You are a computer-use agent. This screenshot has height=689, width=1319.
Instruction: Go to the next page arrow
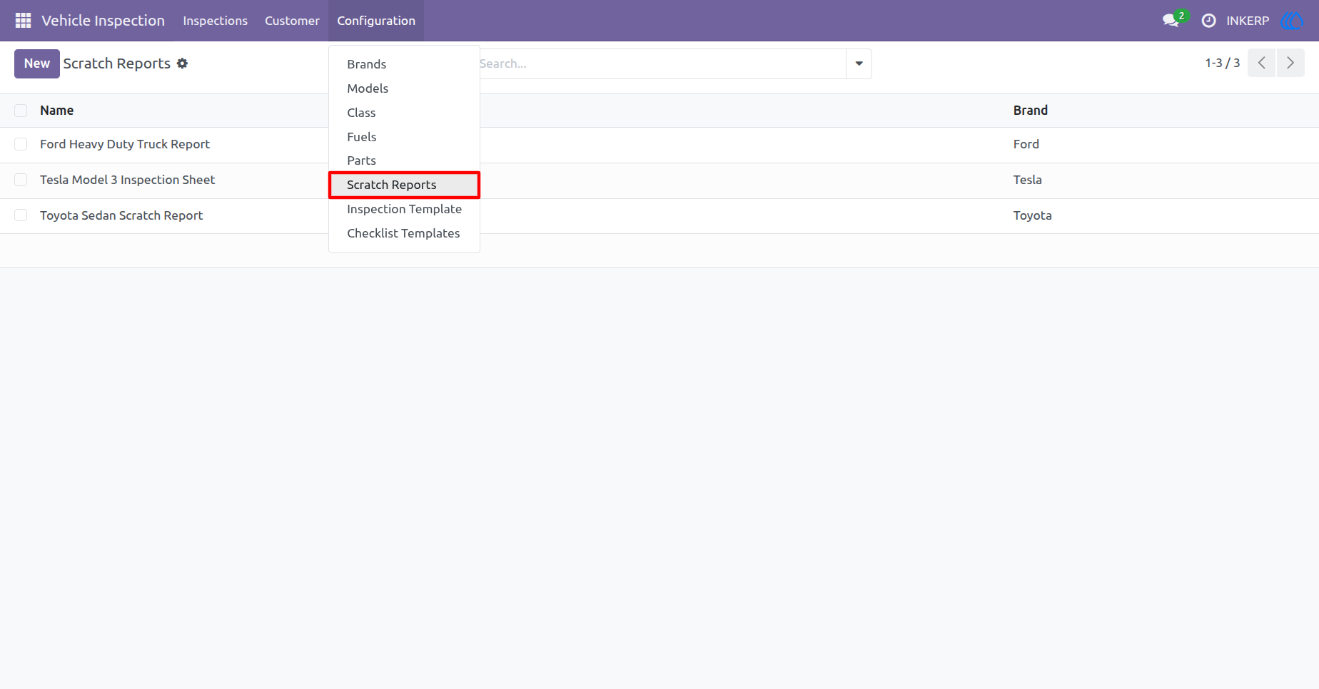[1290, 63]
